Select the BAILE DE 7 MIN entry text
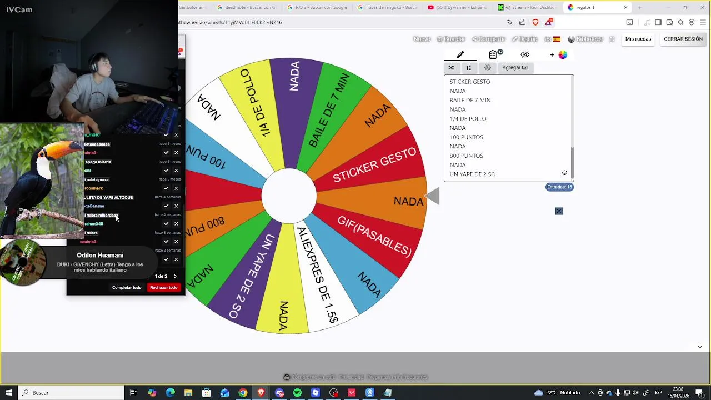Viewport: 711px width, 400px height. [x=470, y=100]
